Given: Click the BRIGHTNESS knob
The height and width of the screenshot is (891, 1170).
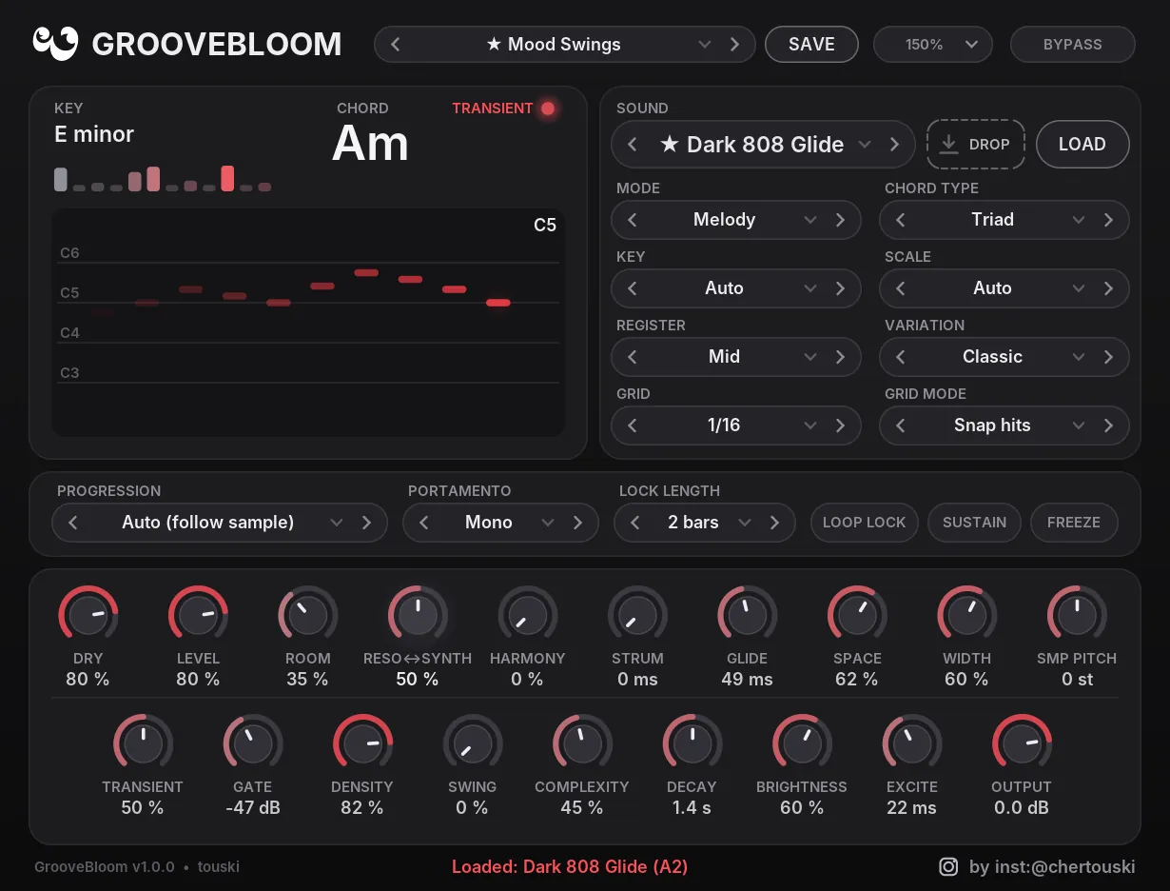Looking at the screenshot, I should click(x=802, y=743).
